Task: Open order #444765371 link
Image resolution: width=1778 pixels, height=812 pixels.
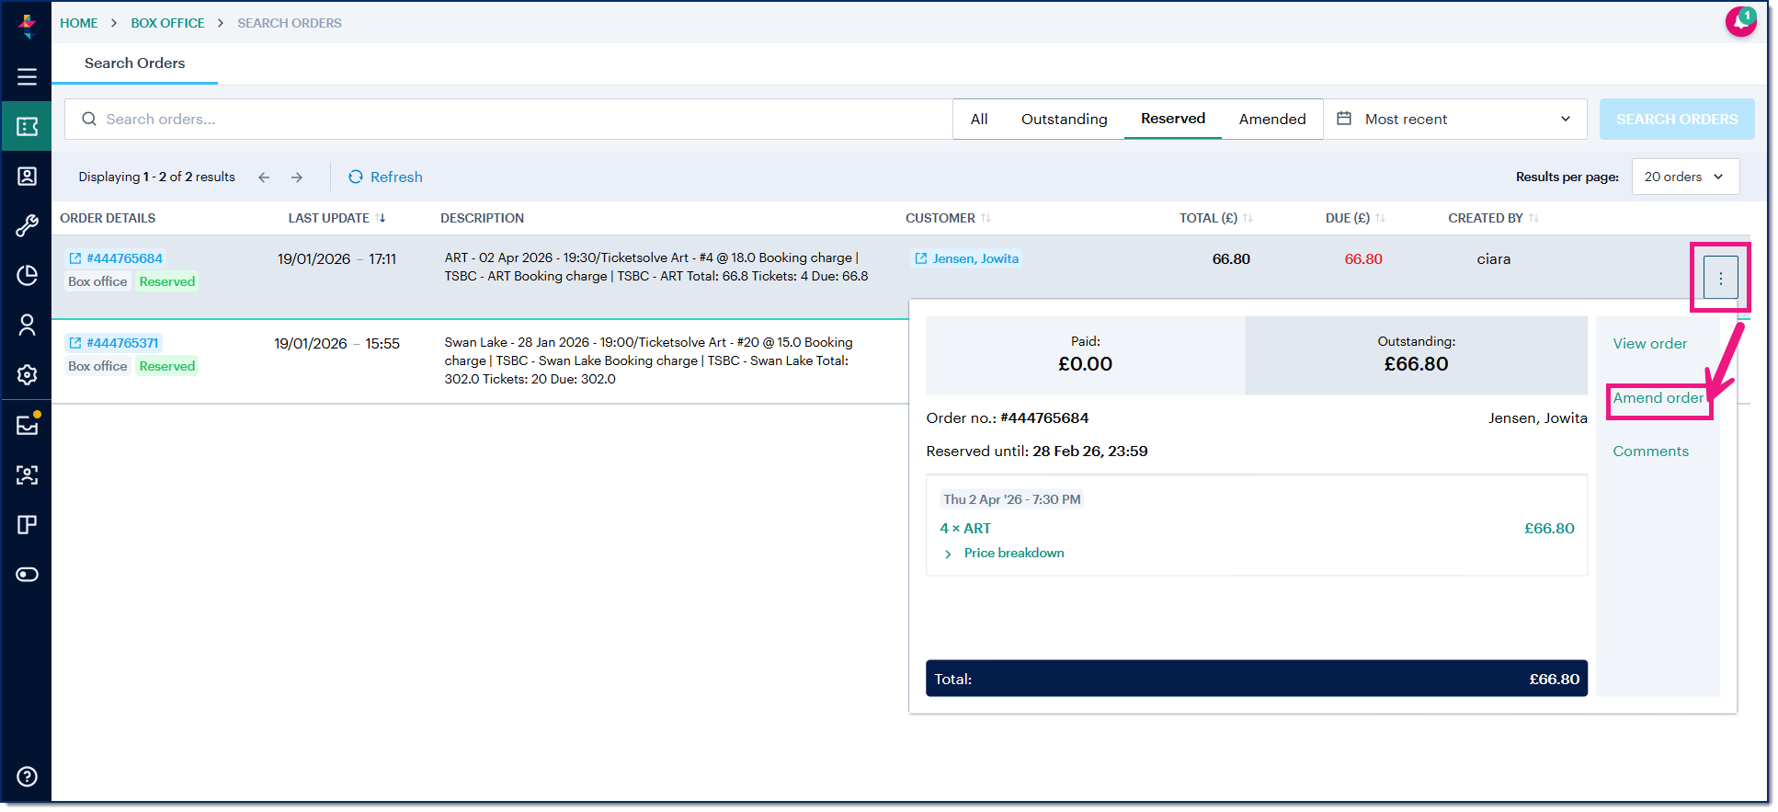Action: pos(114,343)
